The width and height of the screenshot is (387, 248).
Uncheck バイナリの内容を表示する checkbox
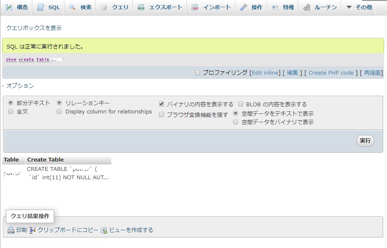(x=162, y=104)
